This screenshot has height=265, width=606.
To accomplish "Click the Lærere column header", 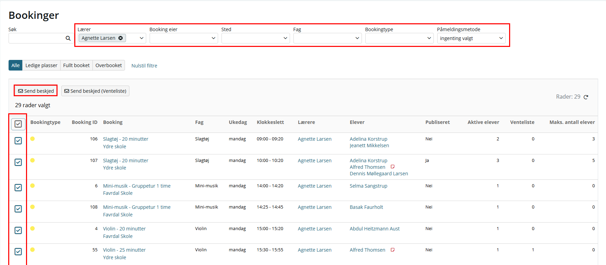I will point(306,122).
